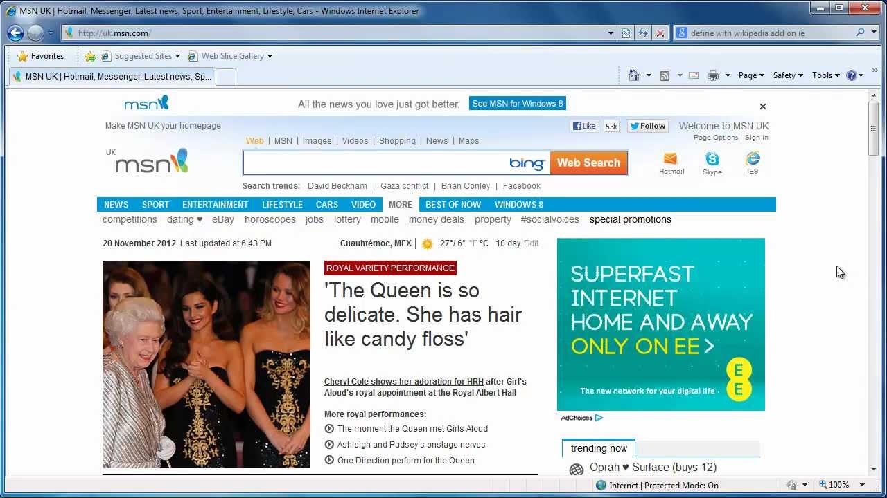The height and width of the screenshot is (498, 887).
Task: Open the Tools menu
Action: pyautogui.click(x=825, y=75)
